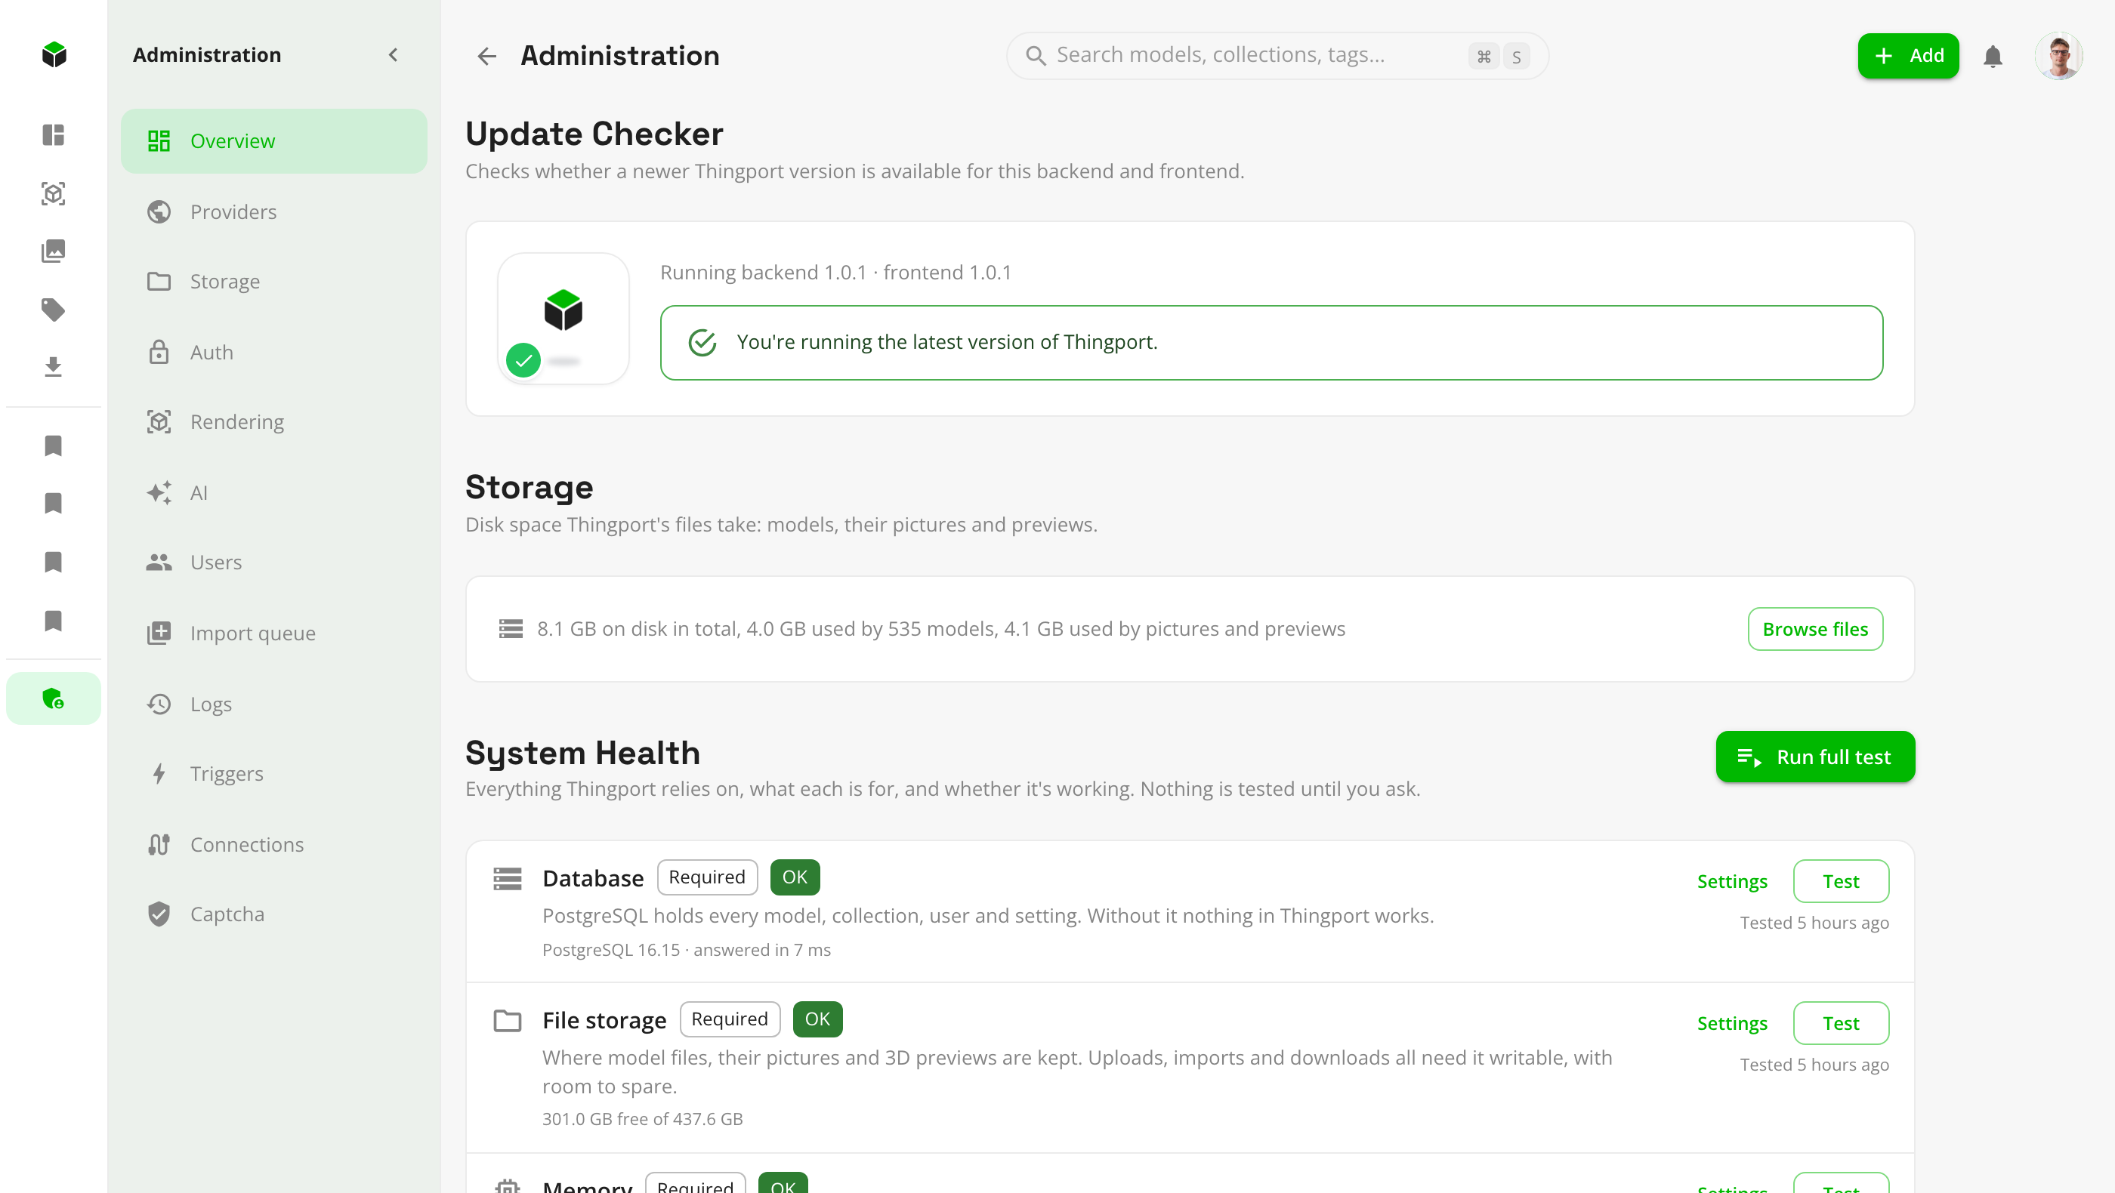Click the File storage folder icon
The height and width of the screenshot is (1193, 2115).
point(508,1021)
